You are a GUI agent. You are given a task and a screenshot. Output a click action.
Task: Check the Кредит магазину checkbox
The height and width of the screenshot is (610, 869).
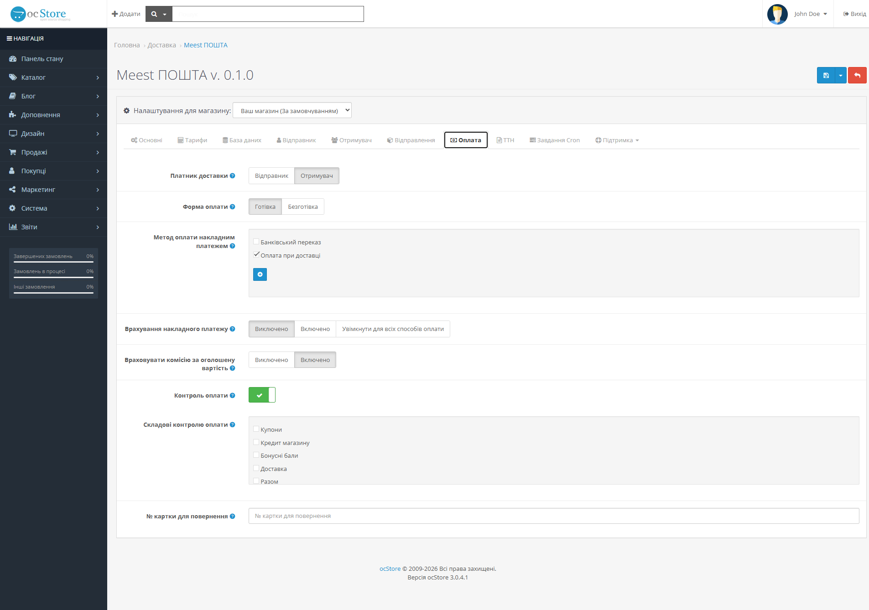tap(256, 442)
